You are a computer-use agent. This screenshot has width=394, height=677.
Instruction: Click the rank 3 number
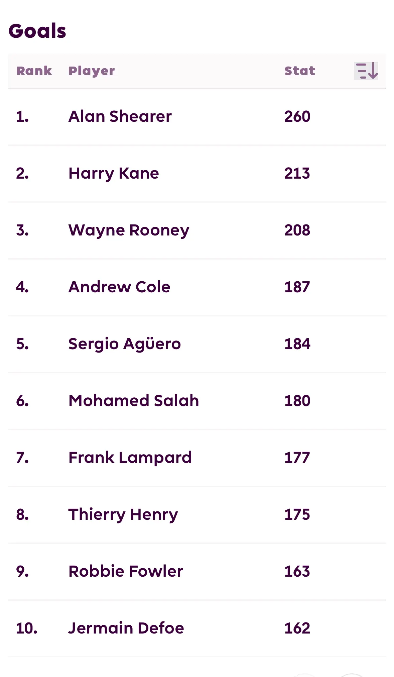(x=22, y=230)
